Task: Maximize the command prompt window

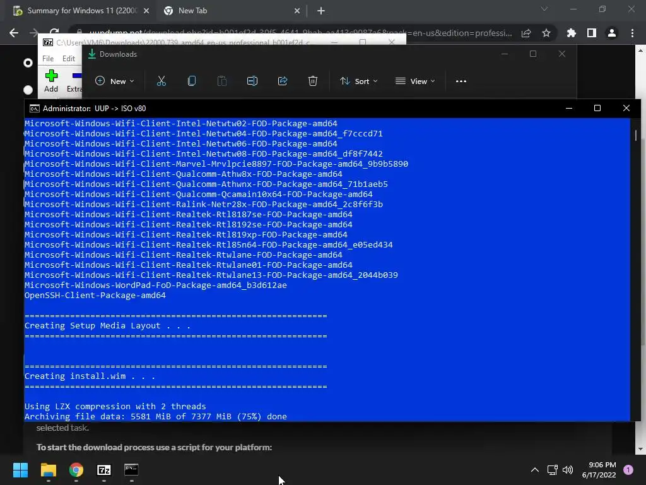Action: coord(597,108)
